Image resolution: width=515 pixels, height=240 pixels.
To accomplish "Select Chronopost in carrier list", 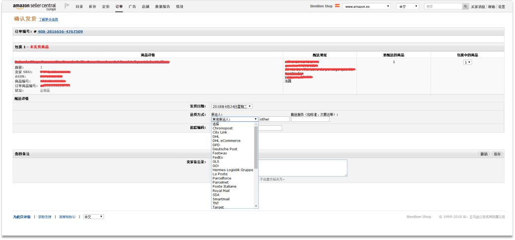I will [222, 128].
